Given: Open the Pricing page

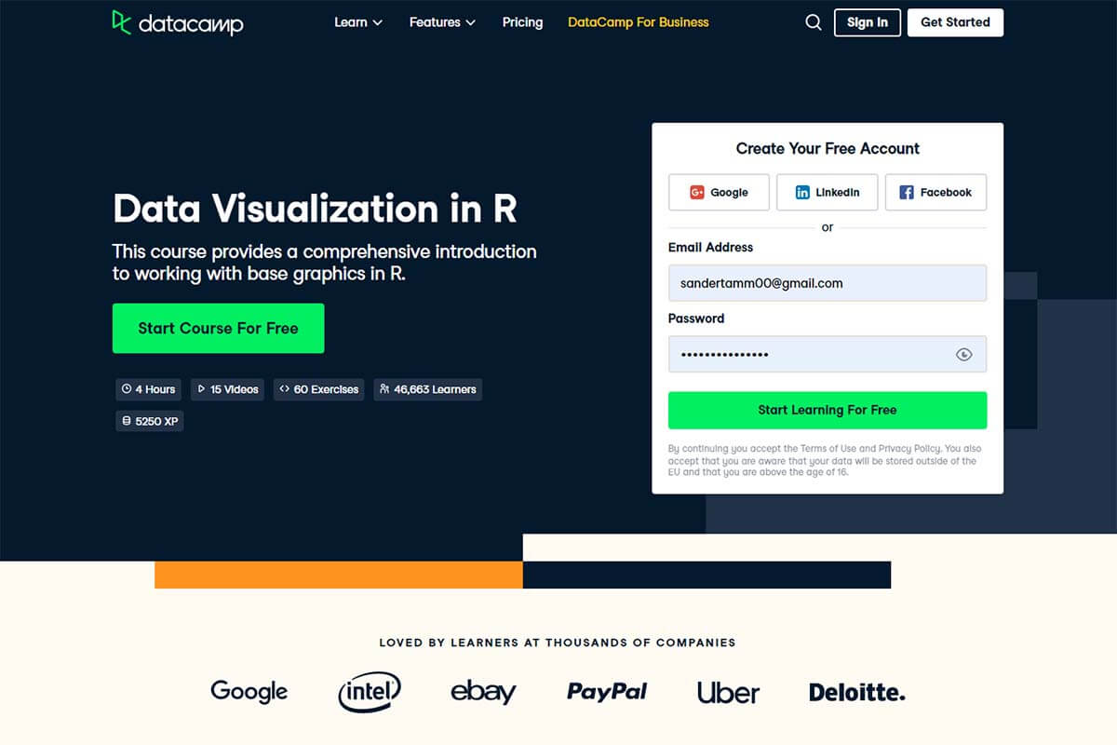Looking at the screenshot, I should tap(522, 22).
